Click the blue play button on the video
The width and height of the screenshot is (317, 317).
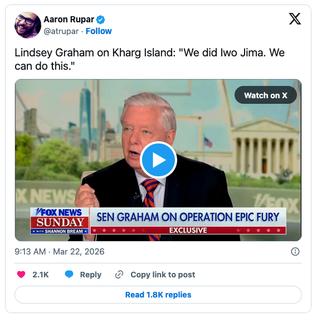click(x=158, y=160)
